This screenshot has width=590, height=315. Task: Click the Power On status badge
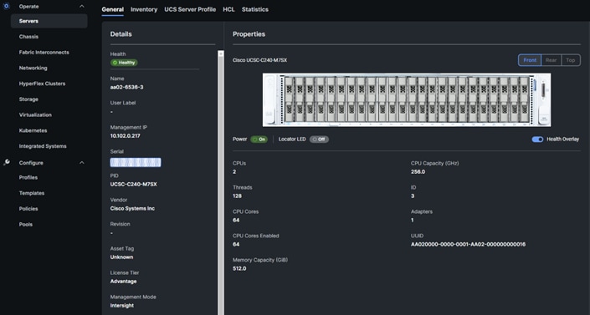pos(259,140)
